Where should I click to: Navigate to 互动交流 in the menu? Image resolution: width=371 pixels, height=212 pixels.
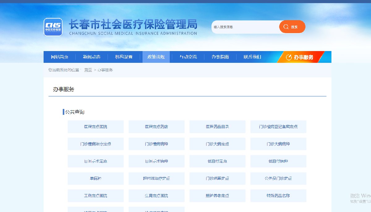click(188, 57)
